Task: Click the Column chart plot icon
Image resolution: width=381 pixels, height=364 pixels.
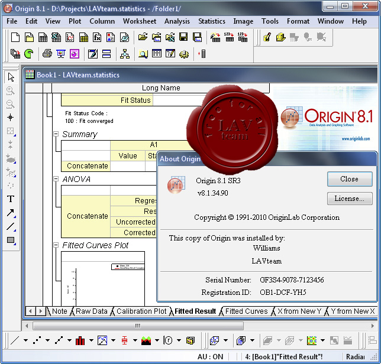Action: [80, 340]
